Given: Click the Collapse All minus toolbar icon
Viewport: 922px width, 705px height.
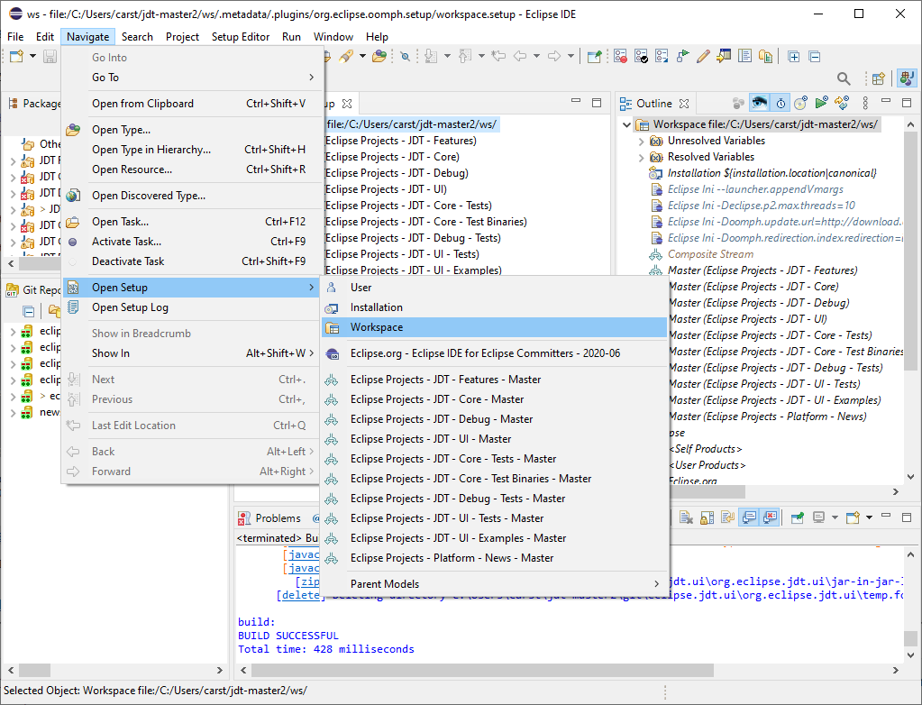Looking at the screenshot, I should pos(815,57).
